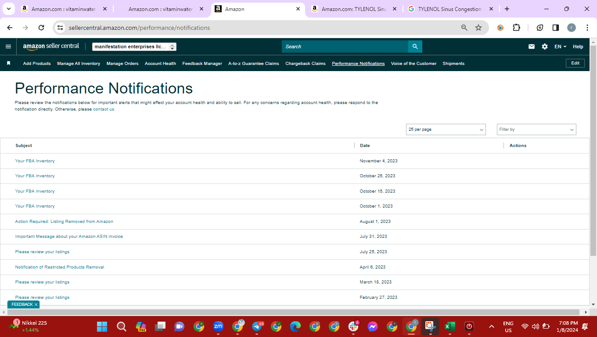This screenshot has width=597, height=337.
Task: Open the 25 per page dropdown
Action: point(446,129)
